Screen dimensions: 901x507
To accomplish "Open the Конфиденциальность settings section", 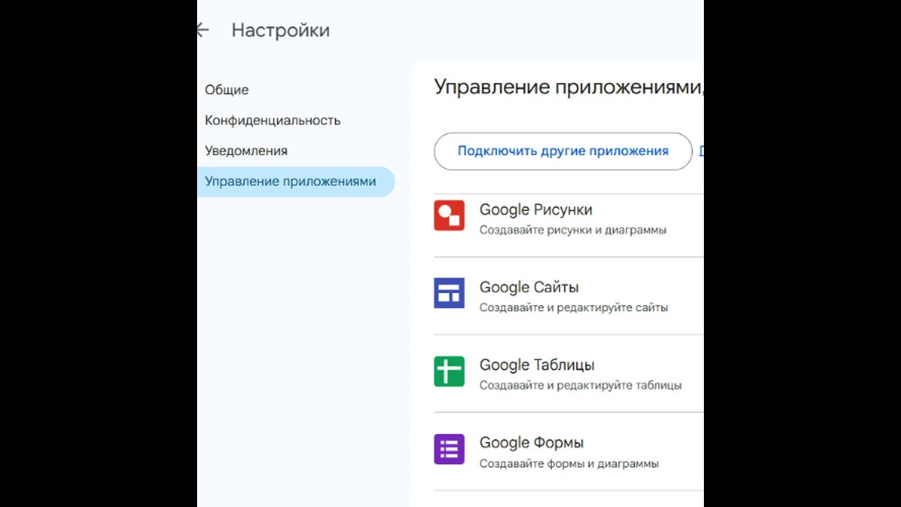I will point(272,120).
